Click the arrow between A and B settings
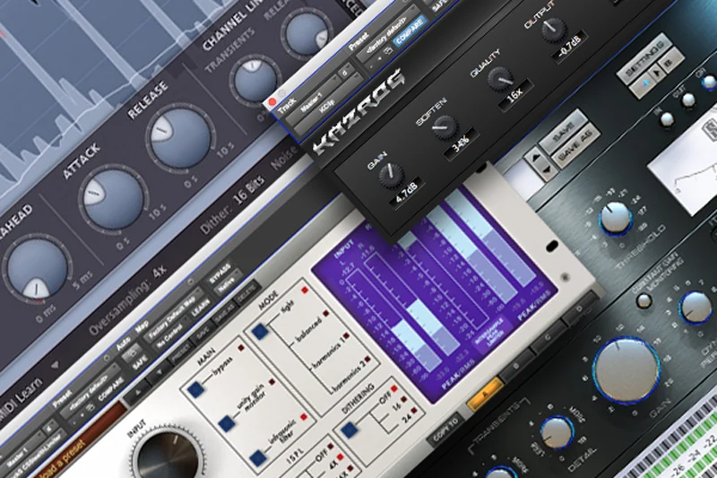This screenshot has height=478, width=717. pos(658,74)
